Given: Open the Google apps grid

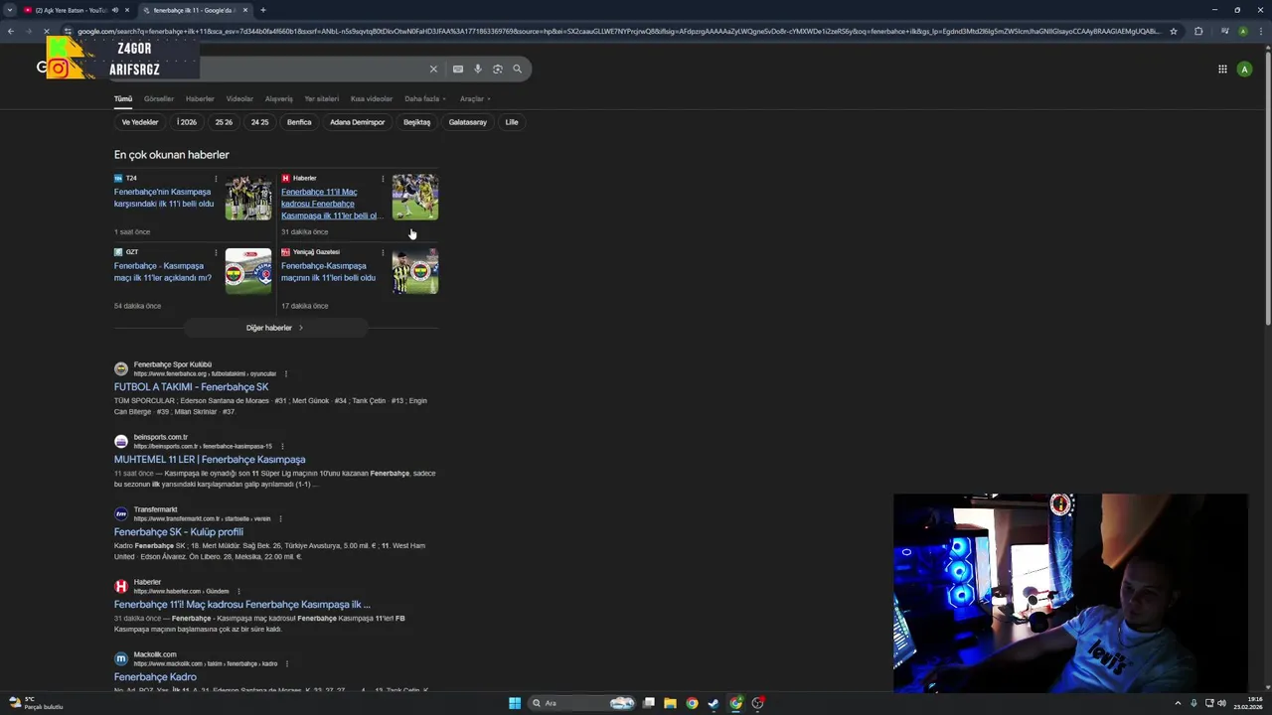Looking at the screenshot, I should coord(1222,69).
